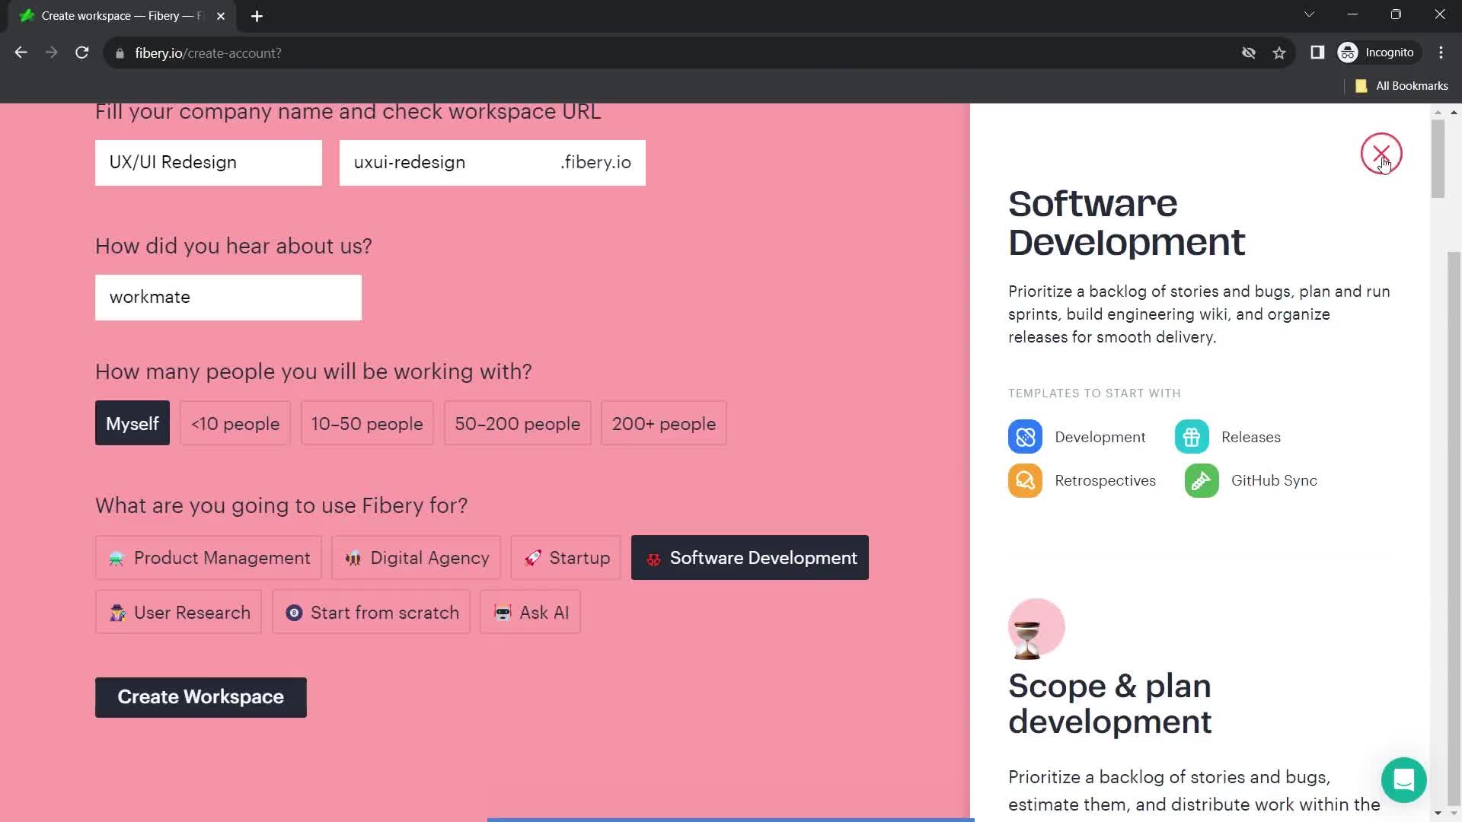Edit the company name input field
The image size is (1462, 822).
[209, 163]
